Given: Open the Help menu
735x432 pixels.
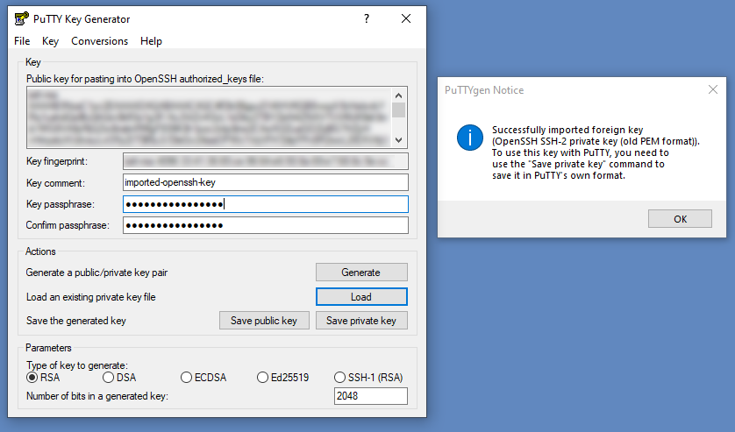Looking at the screenshot, I should pos(151,41).
